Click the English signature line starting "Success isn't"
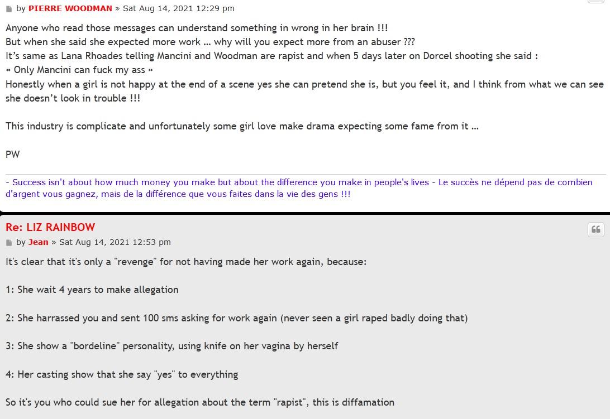 click(x=218, y=182)
